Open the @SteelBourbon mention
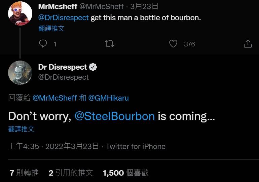 pos(114,116)
